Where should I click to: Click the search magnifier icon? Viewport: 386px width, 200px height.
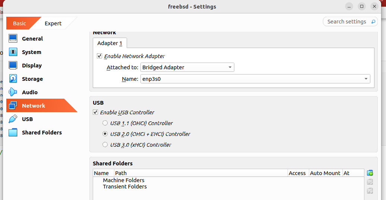click(x=373, y=22)
